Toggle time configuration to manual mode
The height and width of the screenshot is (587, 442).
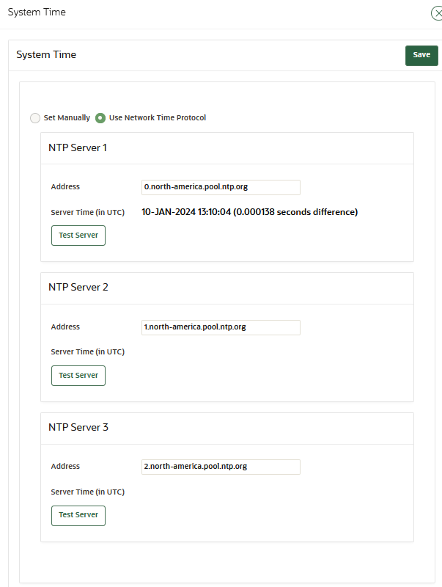(x=34, y=117)
